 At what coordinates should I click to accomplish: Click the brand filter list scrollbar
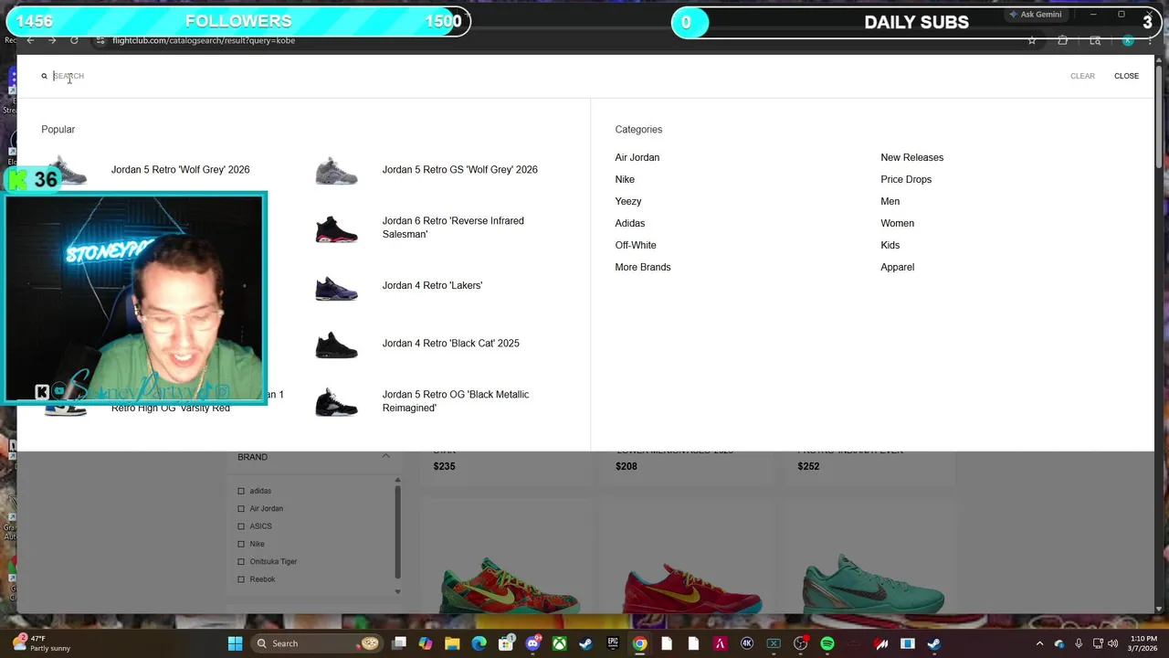point(397,532)
